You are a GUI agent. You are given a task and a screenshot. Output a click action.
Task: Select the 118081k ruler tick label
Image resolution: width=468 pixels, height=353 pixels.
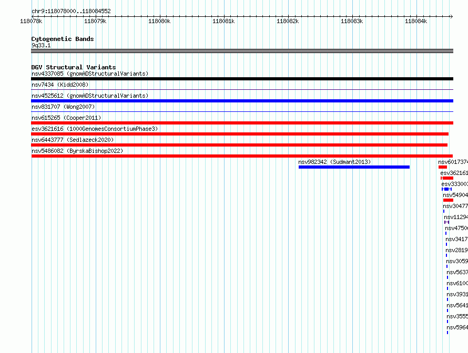point(223,21)
